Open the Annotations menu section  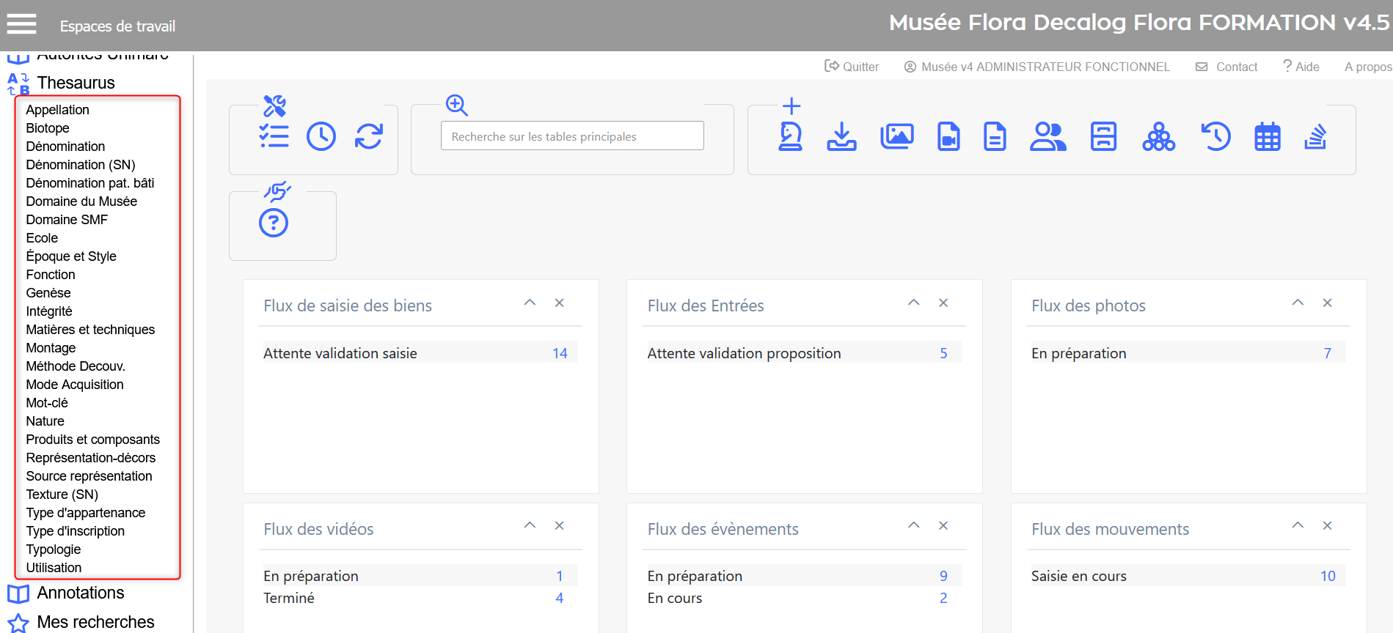pyautogui.click(x=81, y=593)
